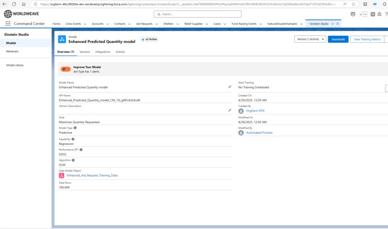Expand the Accounts menu chevron
Screen dimensions: 388x229
point(107,24)
